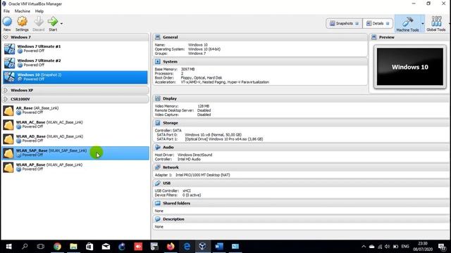Image resolution: width=451 pixels, height=253 pixels.
Task: Open the File menu
Action: click(x=6, y=11)
